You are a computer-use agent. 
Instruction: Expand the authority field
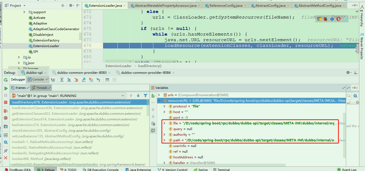click(164, 135)
